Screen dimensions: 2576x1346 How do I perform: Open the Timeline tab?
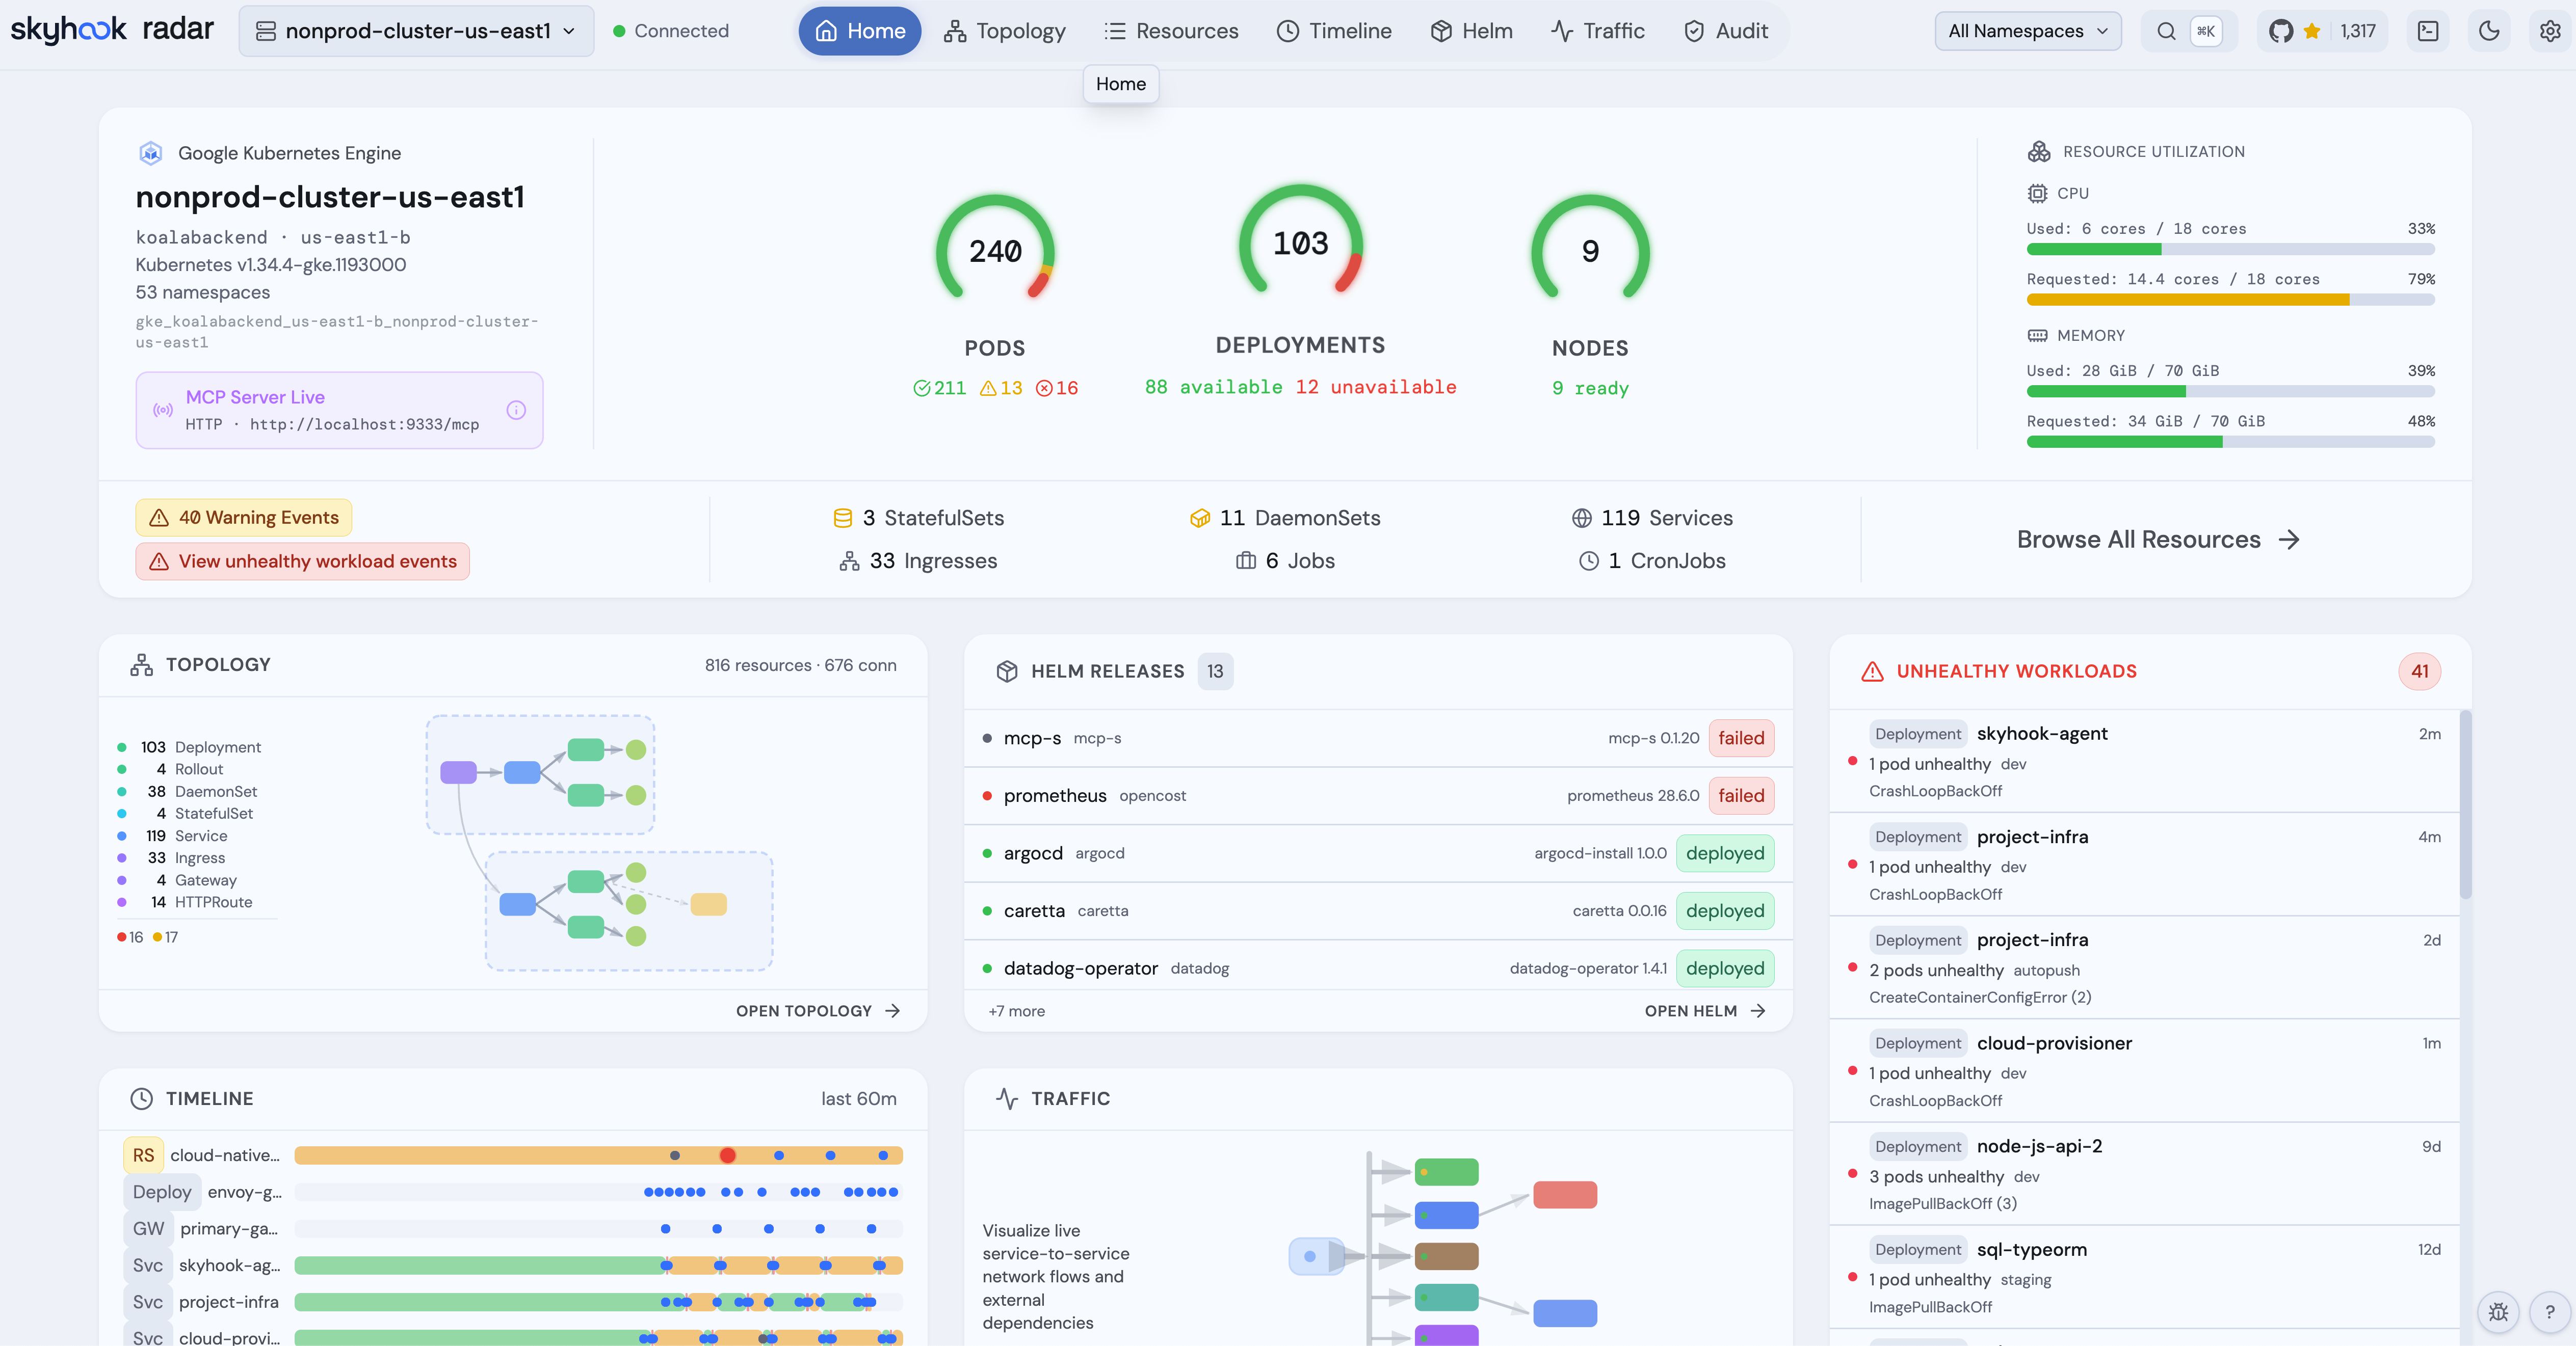(x=1334, y=31)
